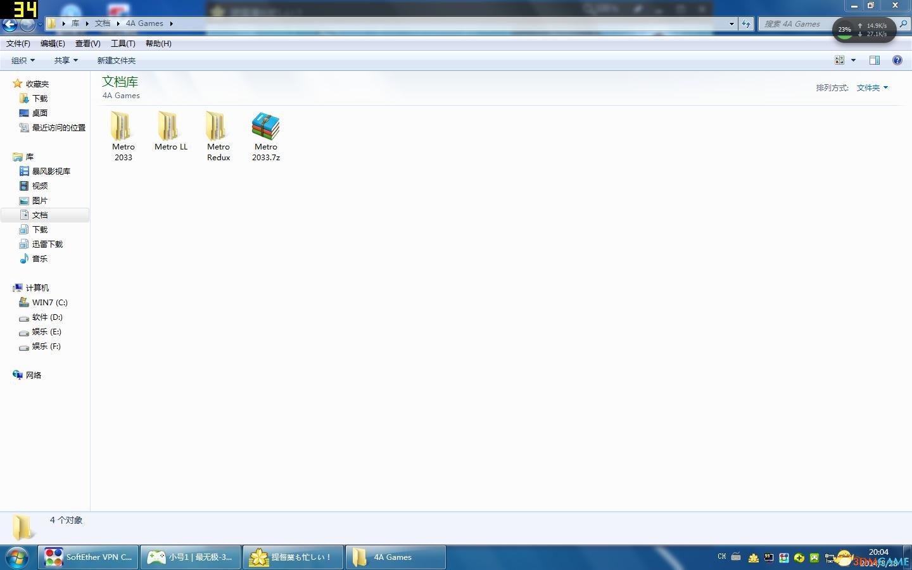Go back with the Back arrow button

coord(9,25)
